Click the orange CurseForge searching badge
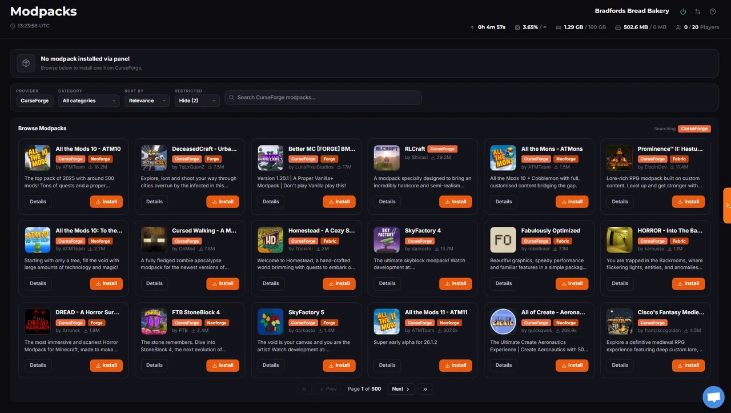This screenshot has width=731, height=413. (694, 129)
